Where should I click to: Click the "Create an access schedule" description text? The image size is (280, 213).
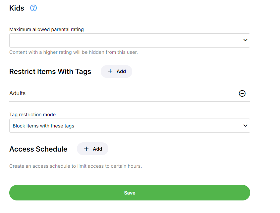click(75, 166)
